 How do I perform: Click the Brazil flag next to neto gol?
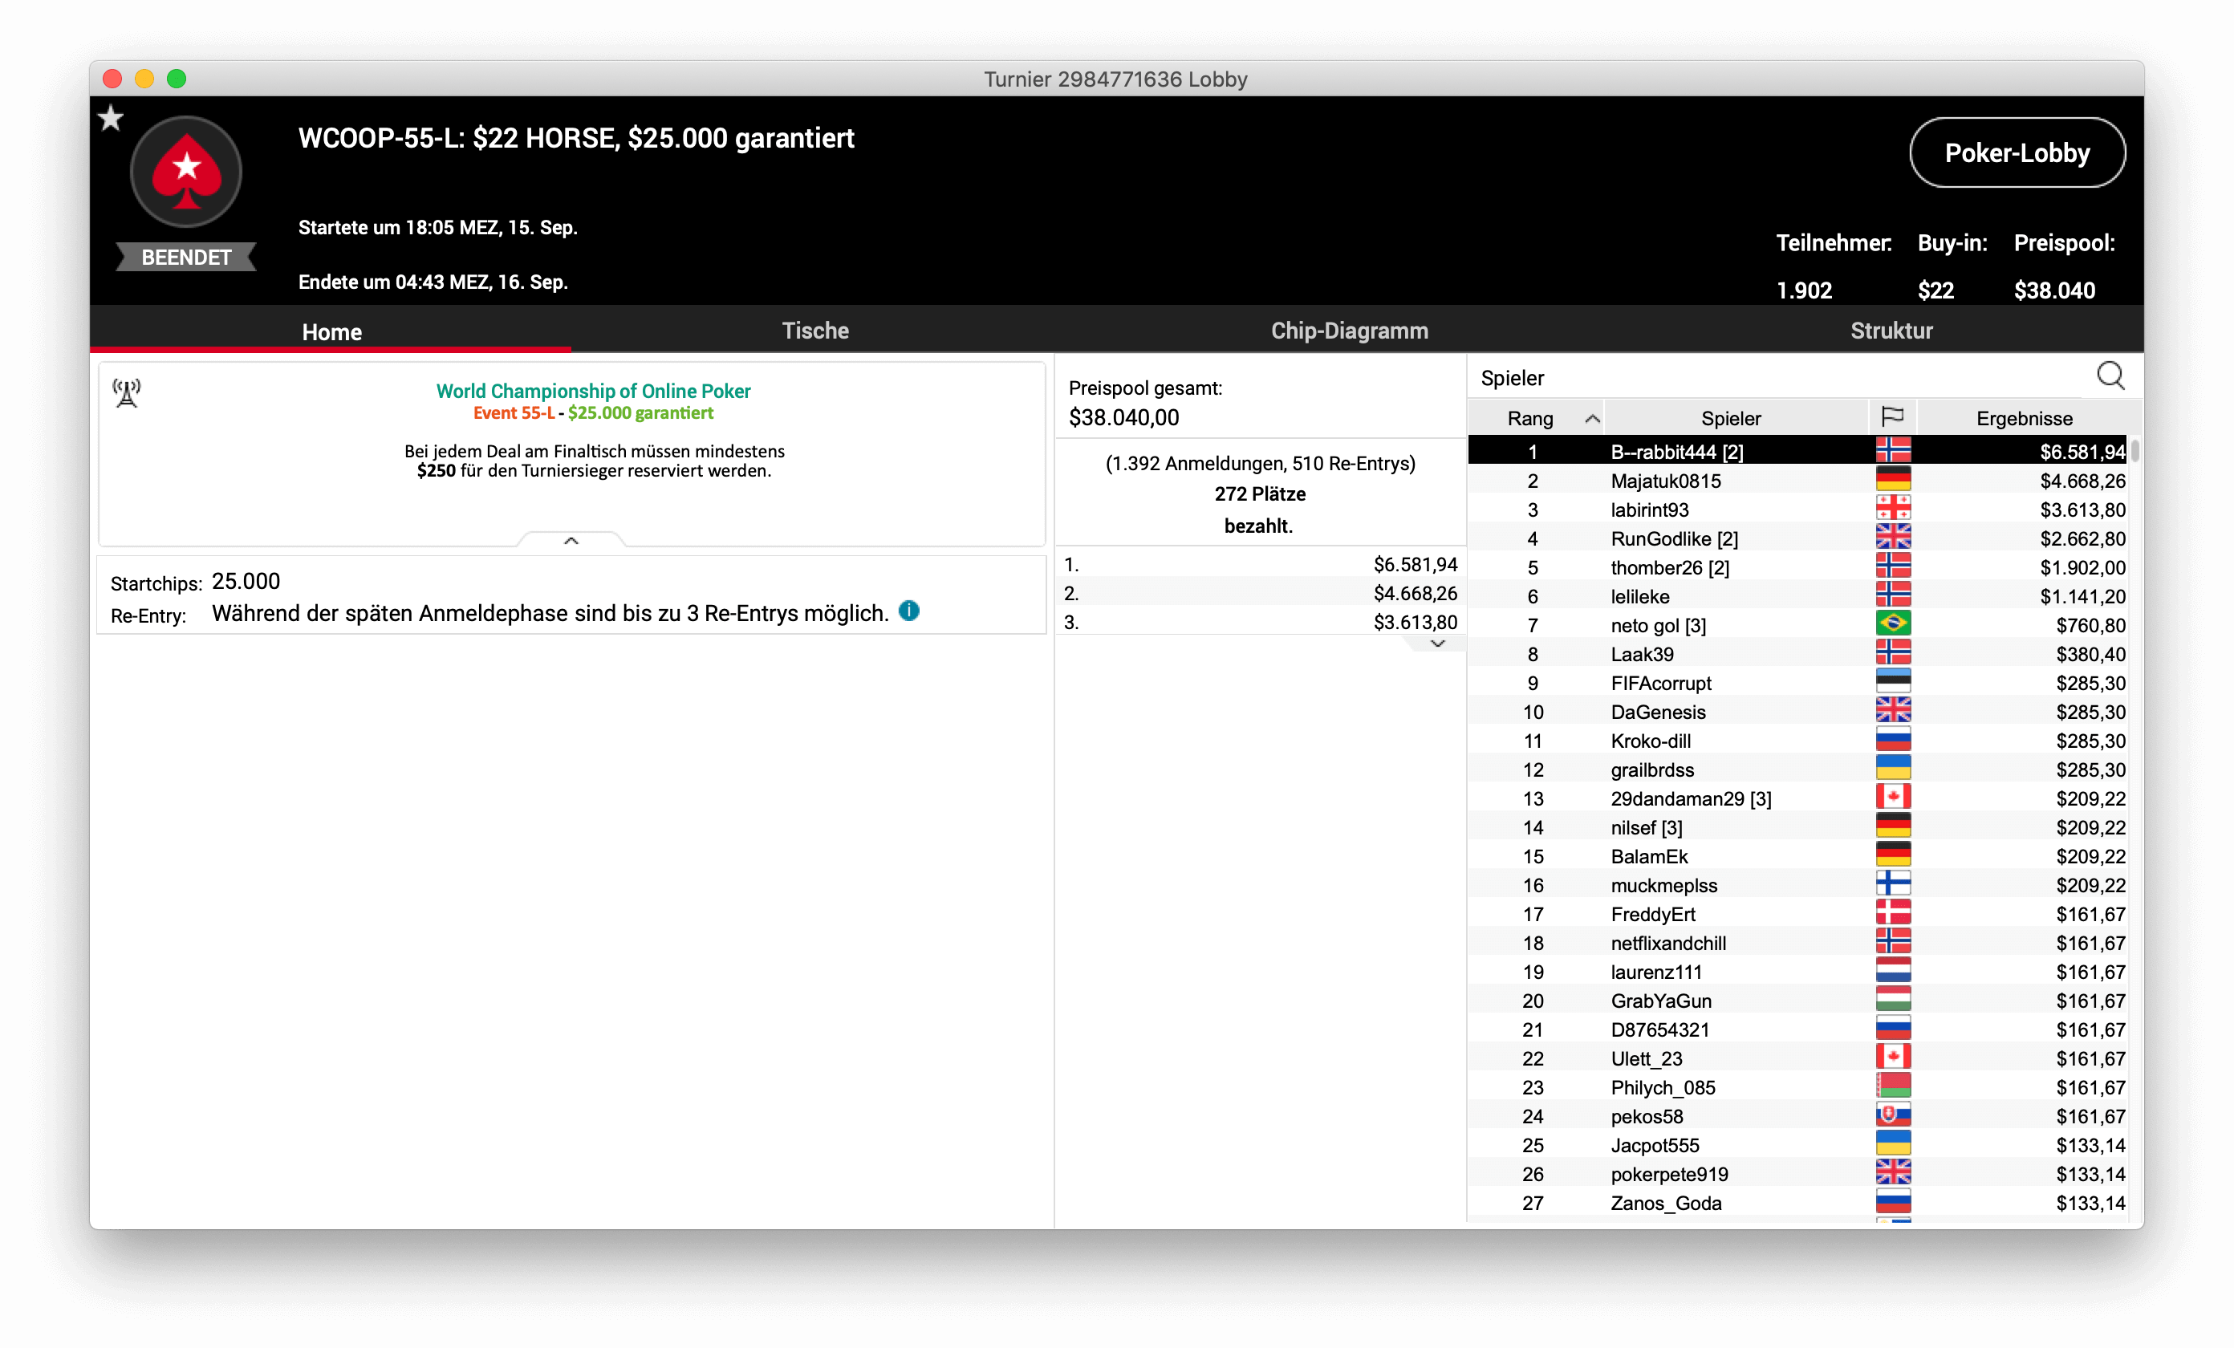[1892, 623]
